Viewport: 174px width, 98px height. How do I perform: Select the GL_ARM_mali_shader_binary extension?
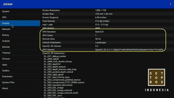(x=58, y=62)
